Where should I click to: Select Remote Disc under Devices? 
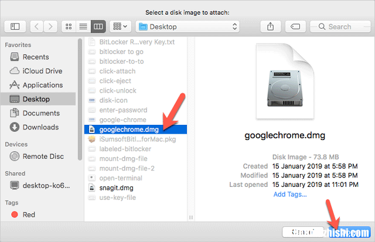tap(38, 156)
